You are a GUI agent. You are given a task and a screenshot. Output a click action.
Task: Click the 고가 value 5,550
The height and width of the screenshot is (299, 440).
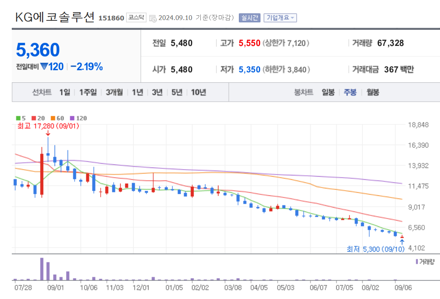tap(249, 43)
